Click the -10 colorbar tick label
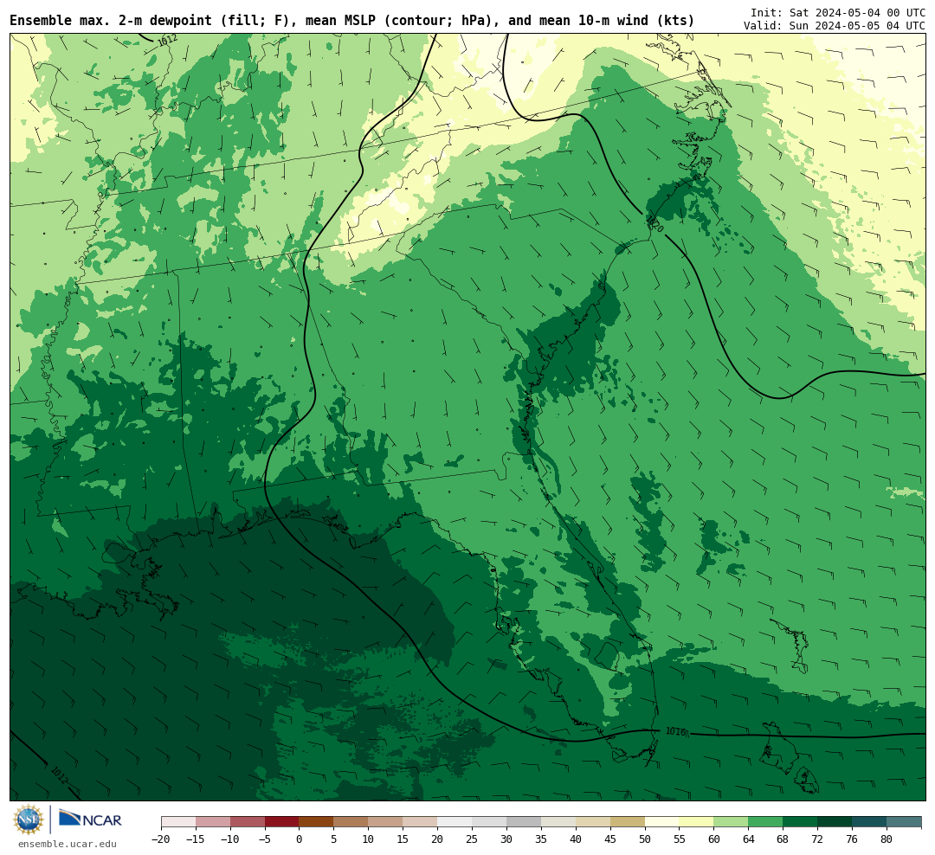935x855 pixels. tap(230, 839)
